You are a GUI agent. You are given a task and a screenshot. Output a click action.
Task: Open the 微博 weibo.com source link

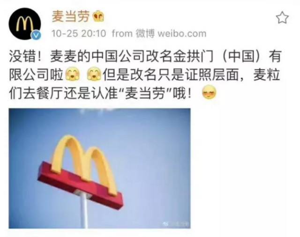(x=171, y=33)
